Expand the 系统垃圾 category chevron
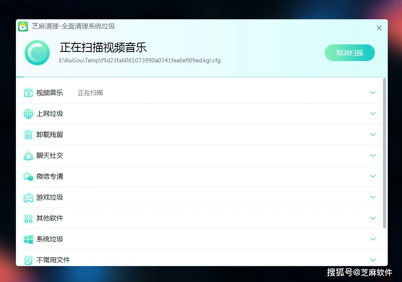The height and width of the screenshot is (282, 402). coord(373,239)
